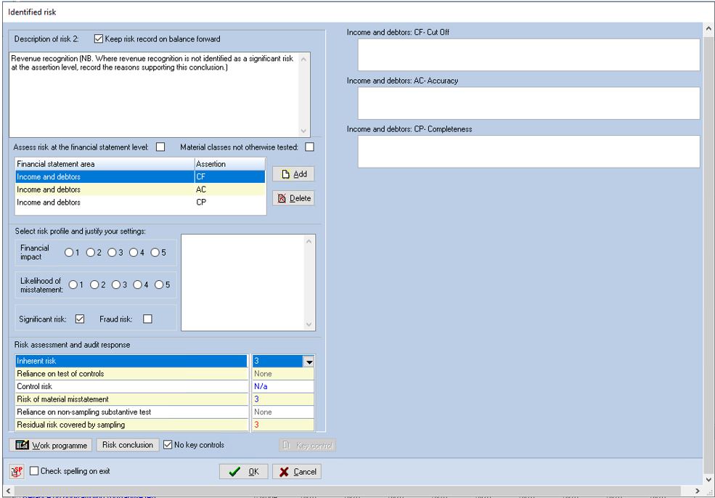Click window vertical scrollbar down arrow
The width and height of the screenshot is (715, 498).
point(709,480)
